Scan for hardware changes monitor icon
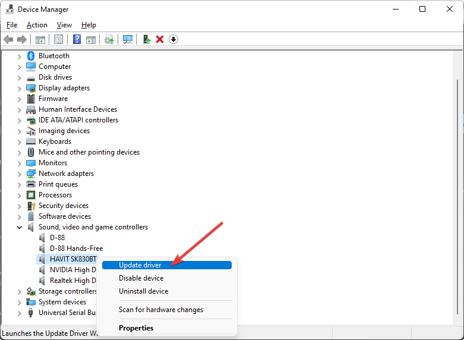This screenshot has width=464, height=340. coord(128,39)
